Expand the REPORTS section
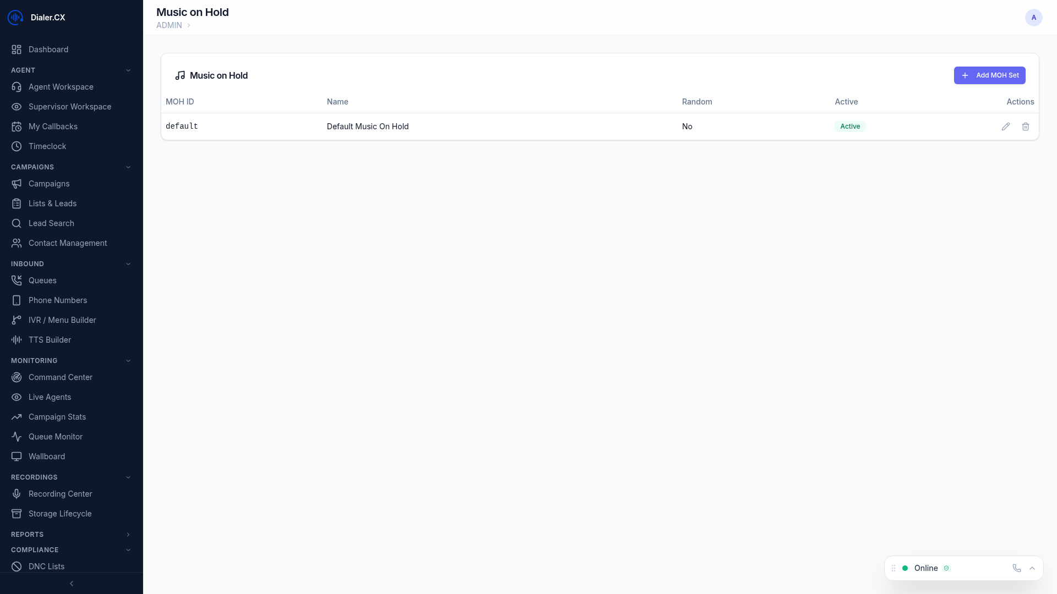Image resolution: width=1057 pixels, height=594 pixels. [x=128, y=534]
